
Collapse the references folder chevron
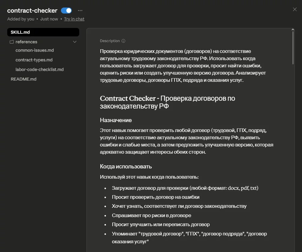tap(75, 42)
